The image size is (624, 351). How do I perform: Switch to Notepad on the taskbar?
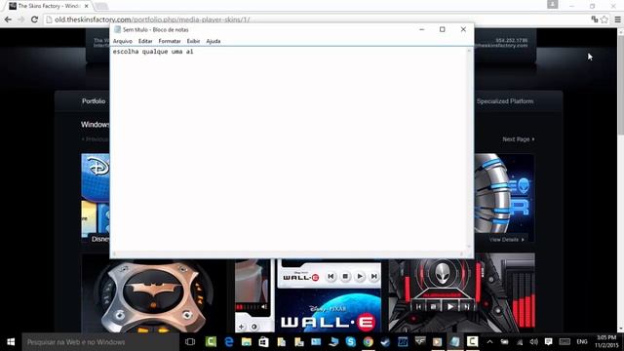coord(454,342)
